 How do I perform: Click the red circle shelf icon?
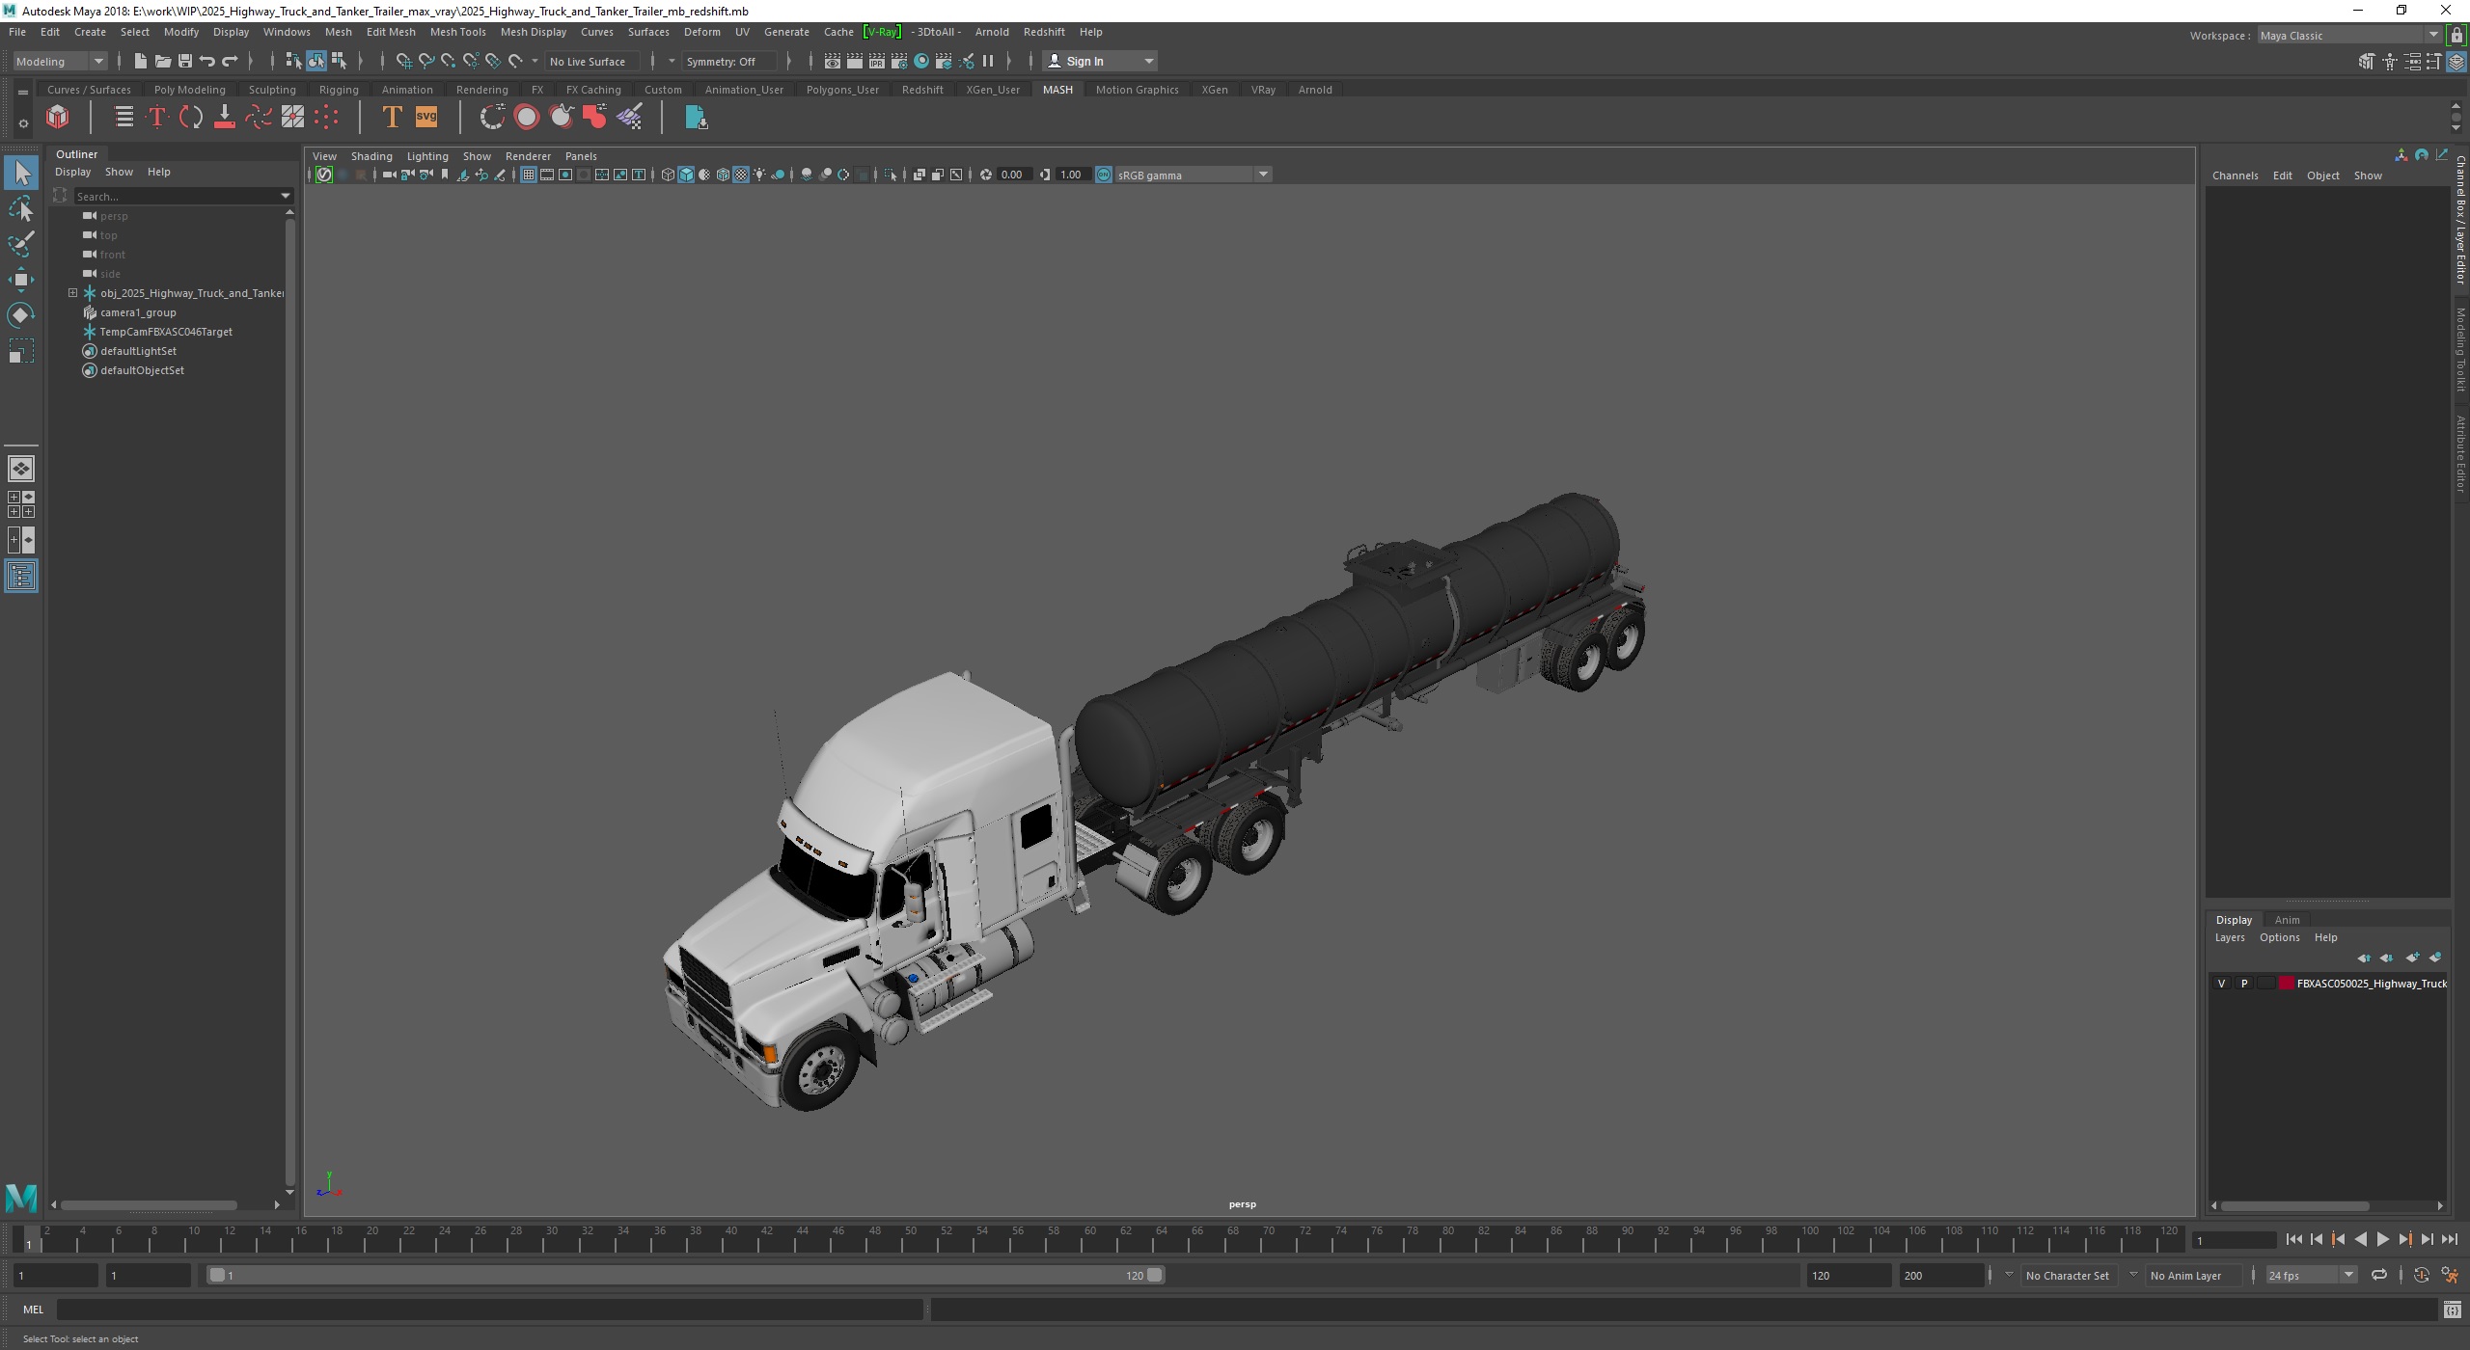click(527, 118)
